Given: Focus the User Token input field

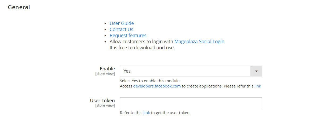Looking at the screenshot, I should click(x=191, y=103).
